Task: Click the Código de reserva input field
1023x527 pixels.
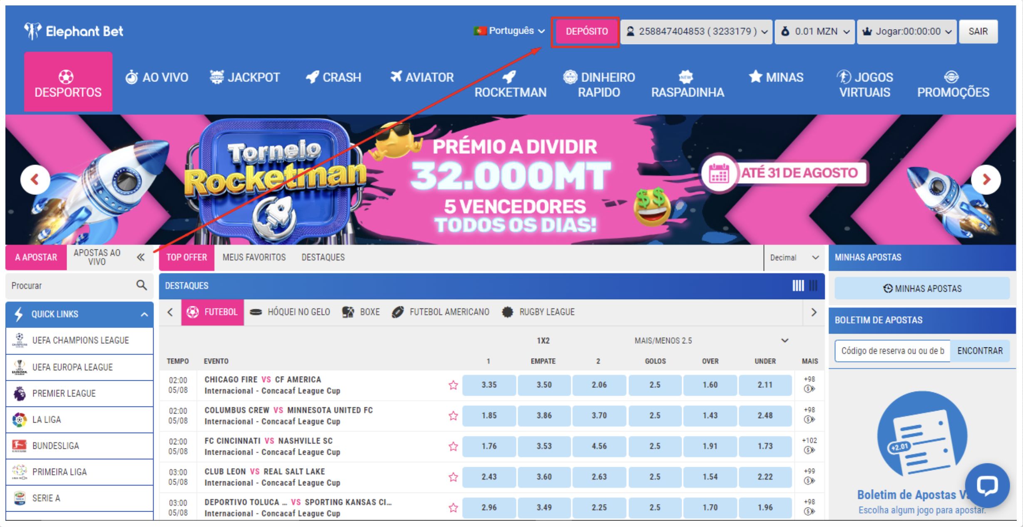Action: (x=892, y=351)
